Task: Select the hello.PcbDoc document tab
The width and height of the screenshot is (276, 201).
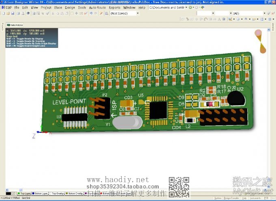Action: pos(15,25)
